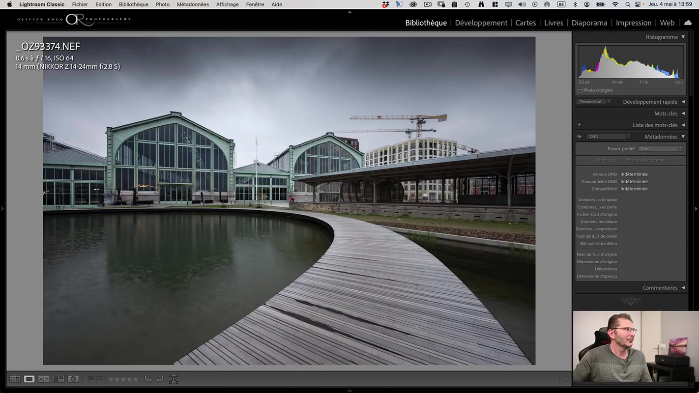Open the XY Compare view

pyautogui.click(x=44, y=379)
